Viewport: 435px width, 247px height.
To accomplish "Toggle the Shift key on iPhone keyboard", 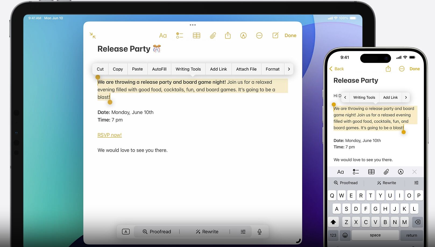I will pyautogui.click(x=333, y=222).
